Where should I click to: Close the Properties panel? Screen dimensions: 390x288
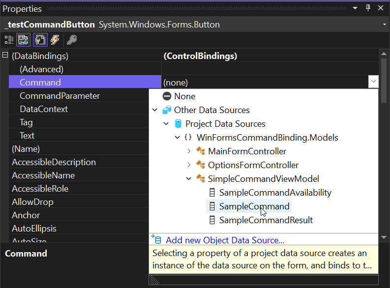click(x=381, y=8)
